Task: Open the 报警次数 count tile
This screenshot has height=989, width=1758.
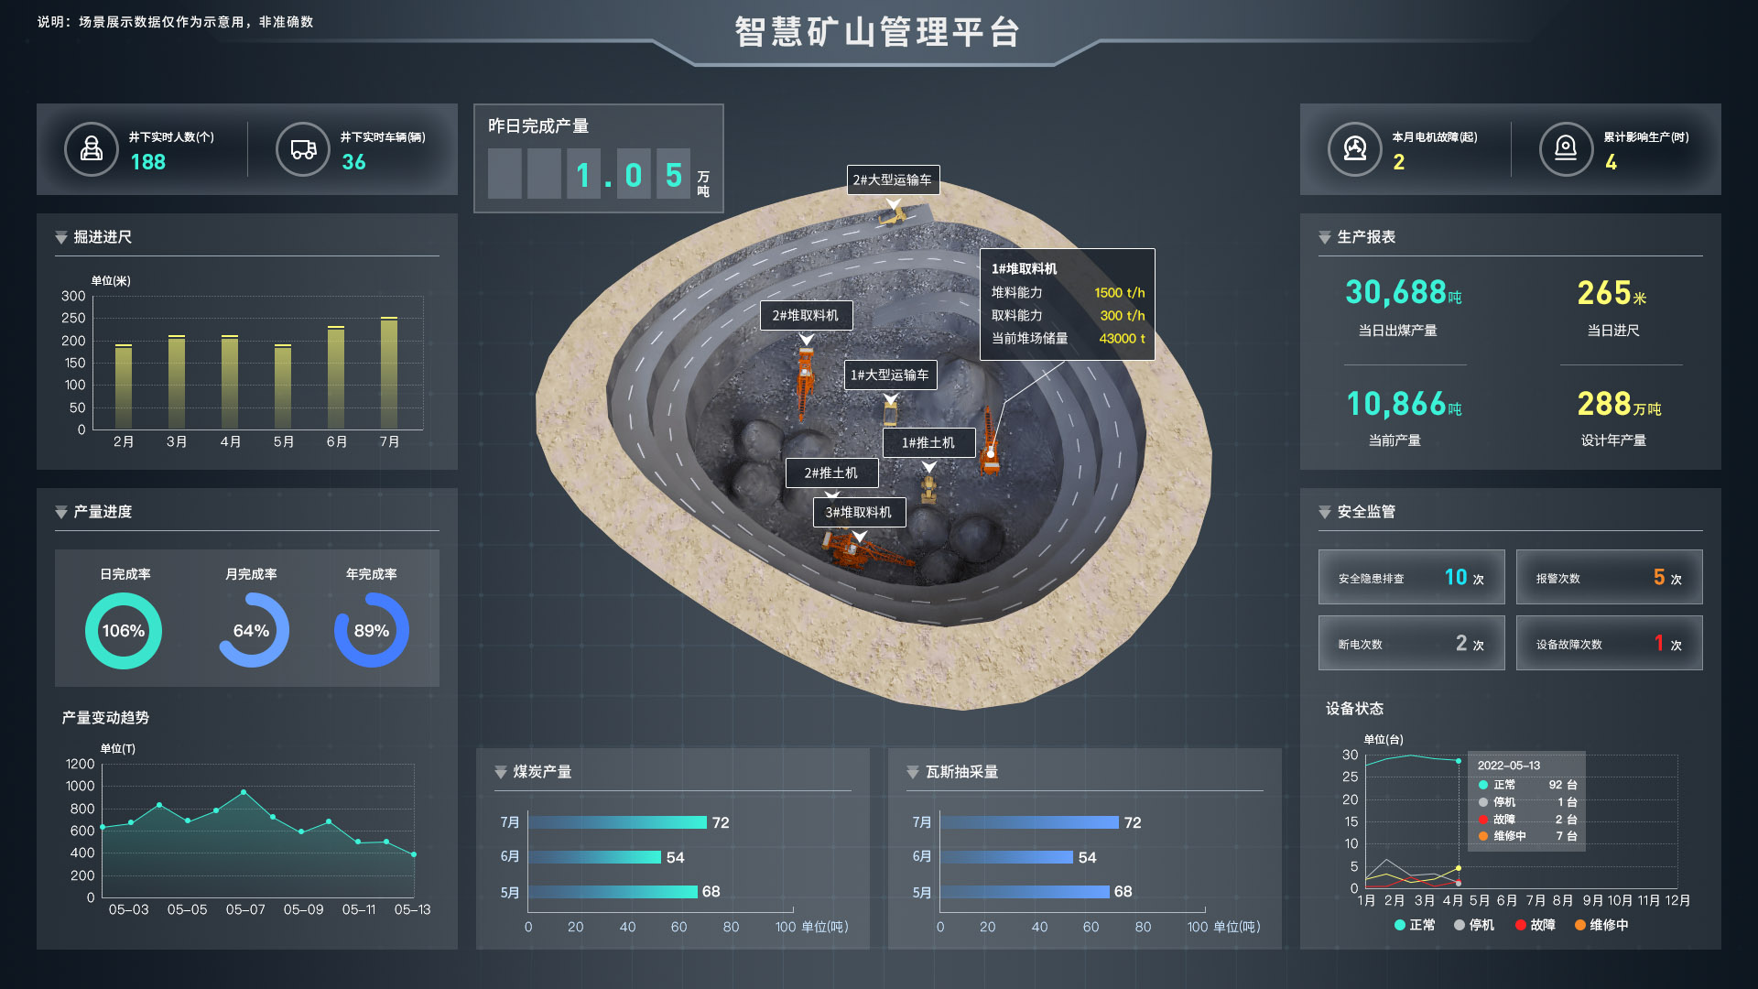Action: 1609,578
